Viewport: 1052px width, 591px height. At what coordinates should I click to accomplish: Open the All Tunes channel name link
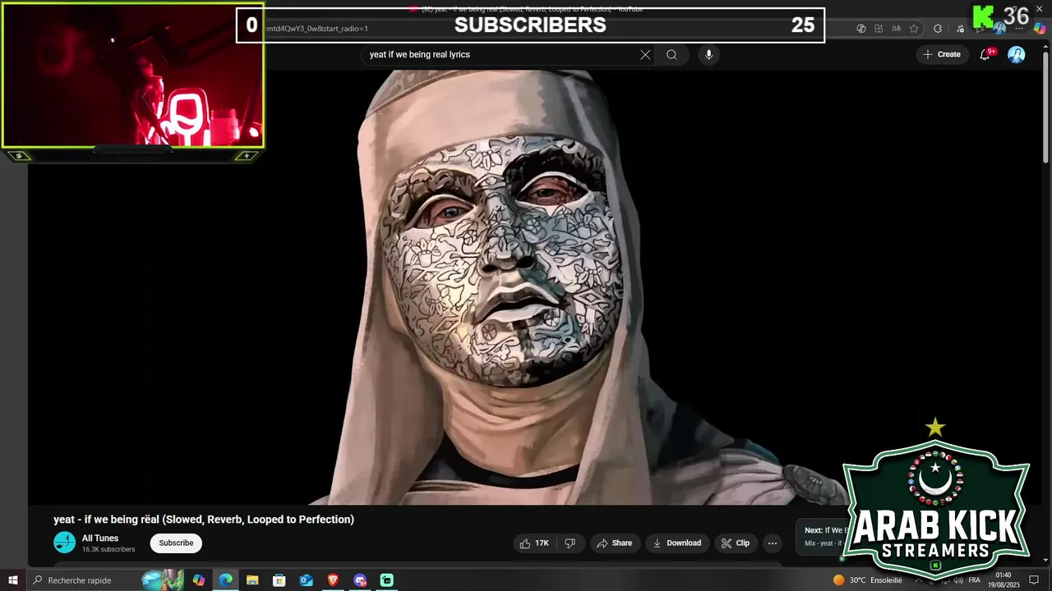tap(100, 538)
